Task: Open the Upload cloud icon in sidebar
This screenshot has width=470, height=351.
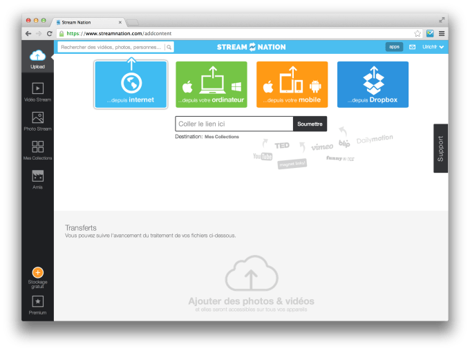Action: pyautogui.click(x=37, y=56)
